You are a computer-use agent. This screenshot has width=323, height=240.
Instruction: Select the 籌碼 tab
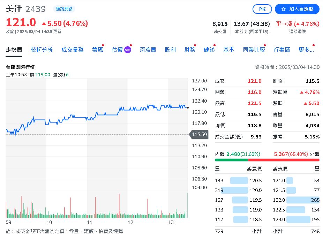click(98, 50)
